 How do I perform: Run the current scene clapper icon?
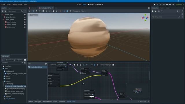pos(167,5)
